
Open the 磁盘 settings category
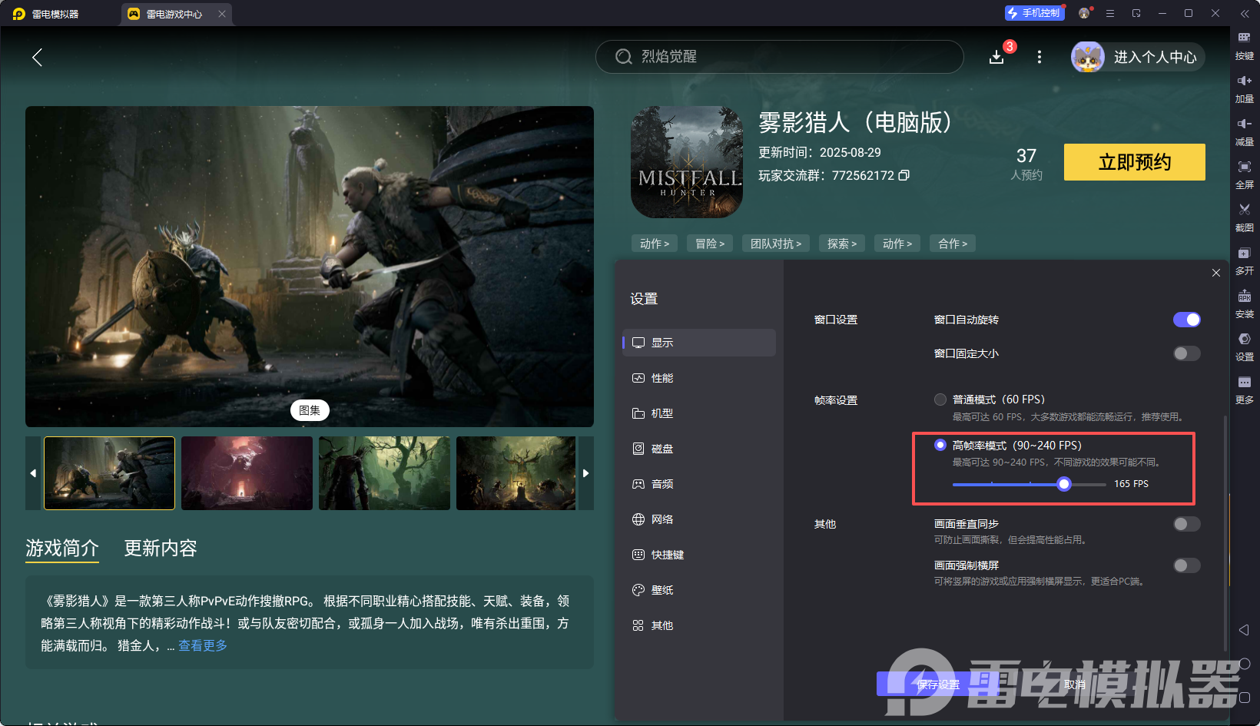[699, 449]
